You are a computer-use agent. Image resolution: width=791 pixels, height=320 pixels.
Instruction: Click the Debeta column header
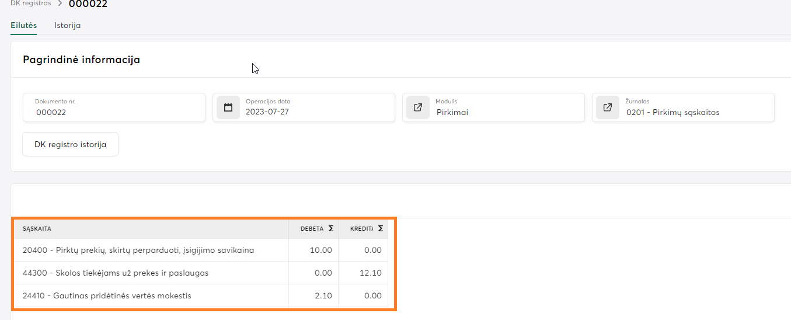pos(311,229)
